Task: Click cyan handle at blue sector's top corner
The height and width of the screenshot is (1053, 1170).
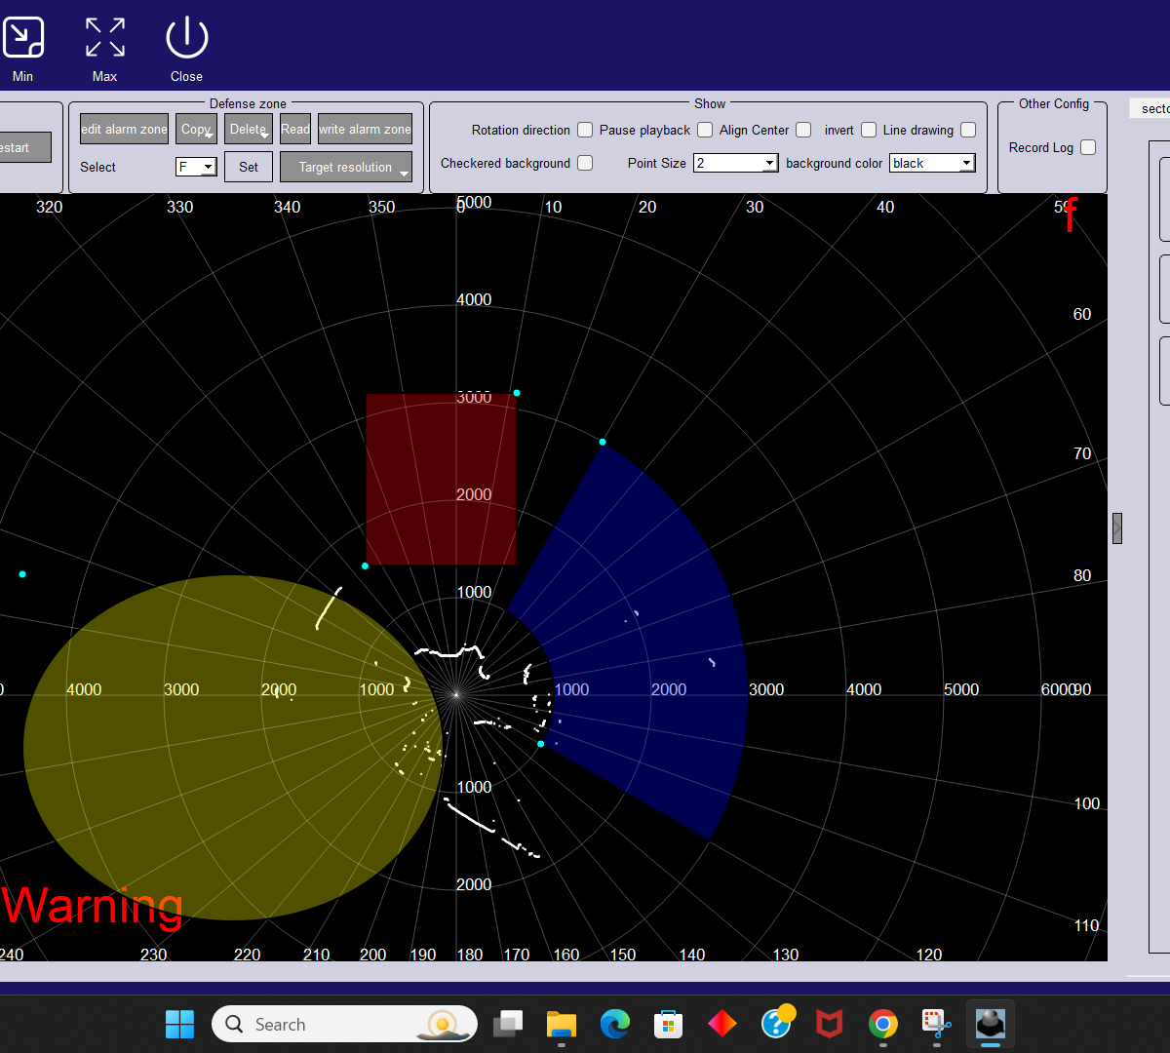Action: pyautogui.click(x=603, y=442)
